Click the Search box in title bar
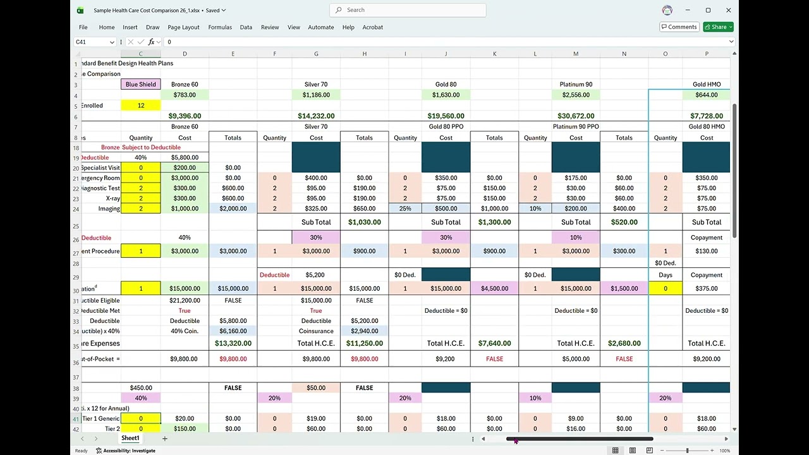The image size is (809, 455). 408,10
